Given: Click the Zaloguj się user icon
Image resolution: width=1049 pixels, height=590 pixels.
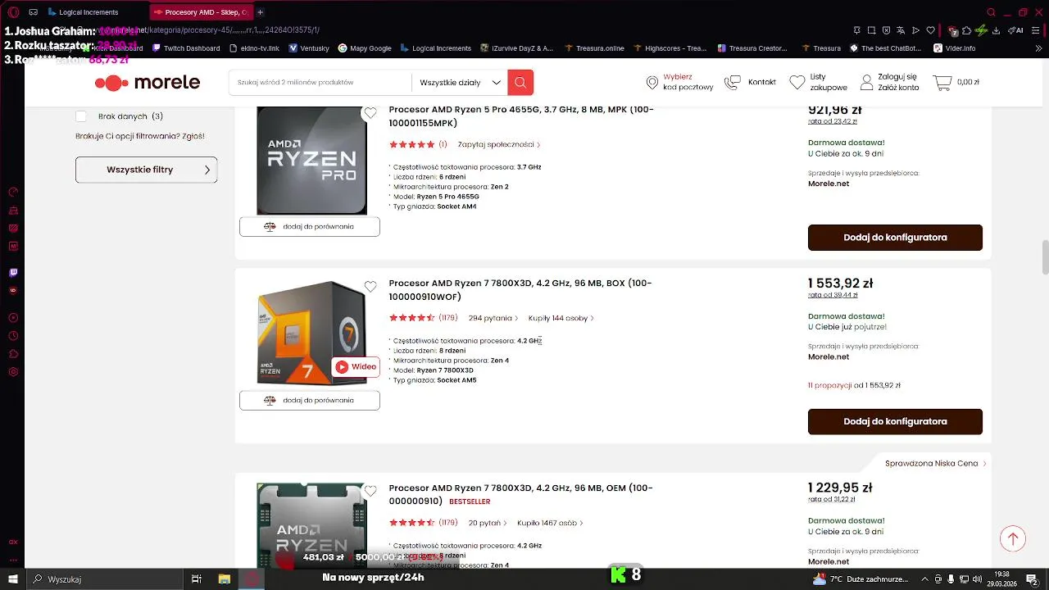Looking at the screenshot, I should tap(866, 82).
